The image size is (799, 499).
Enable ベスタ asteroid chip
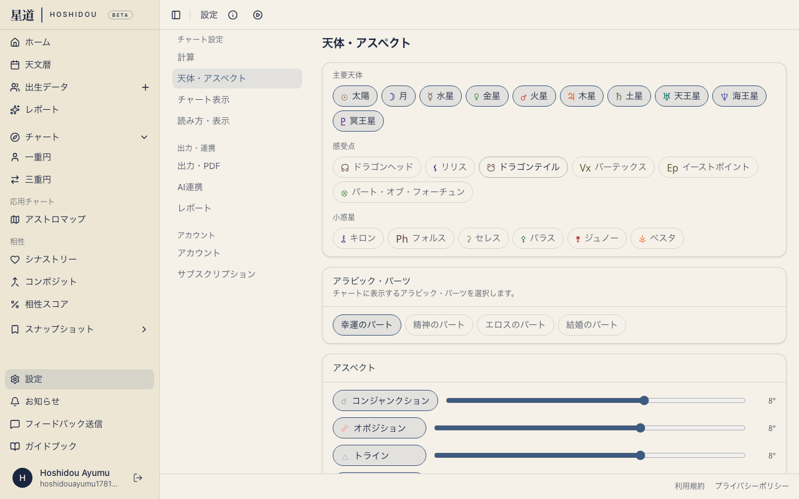(x=657, y=238)
